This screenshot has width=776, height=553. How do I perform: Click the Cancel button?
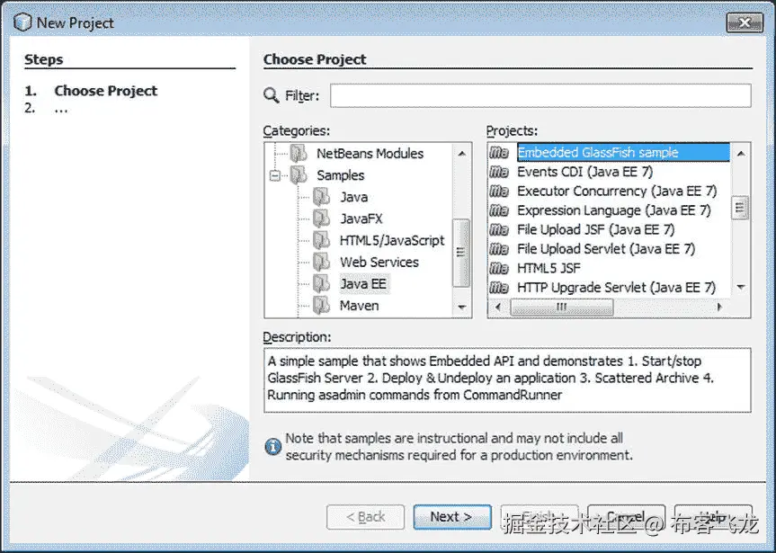tap(626, 517)
